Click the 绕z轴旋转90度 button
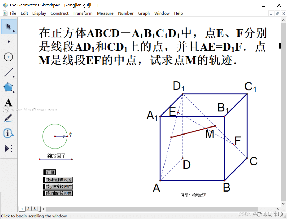This screenshot has width=287, height=219. coord(58,193)
